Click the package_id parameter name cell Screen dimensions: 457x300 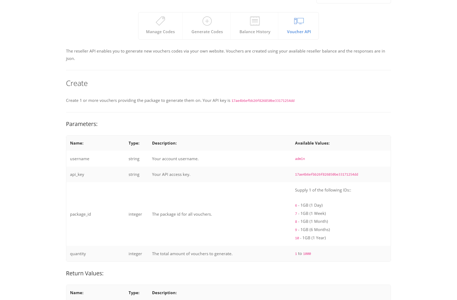(x=80, y=214)
